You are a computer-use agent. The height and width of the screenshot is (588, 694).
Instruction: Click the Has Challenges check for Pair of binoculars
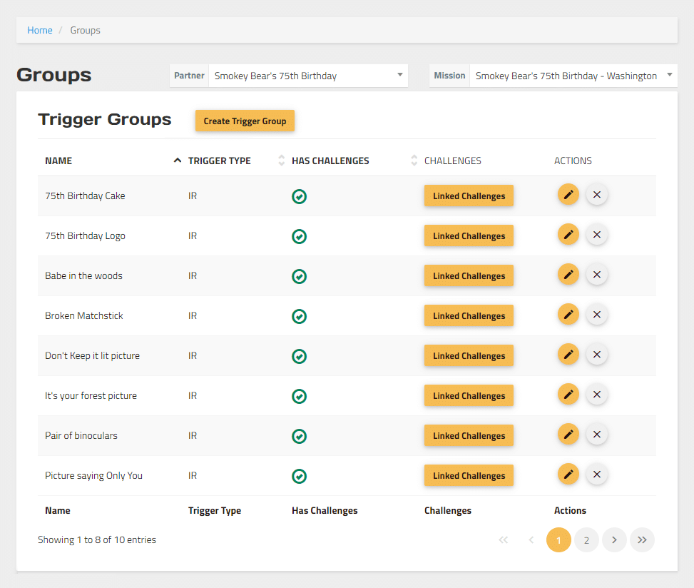(x=300, y=436)
